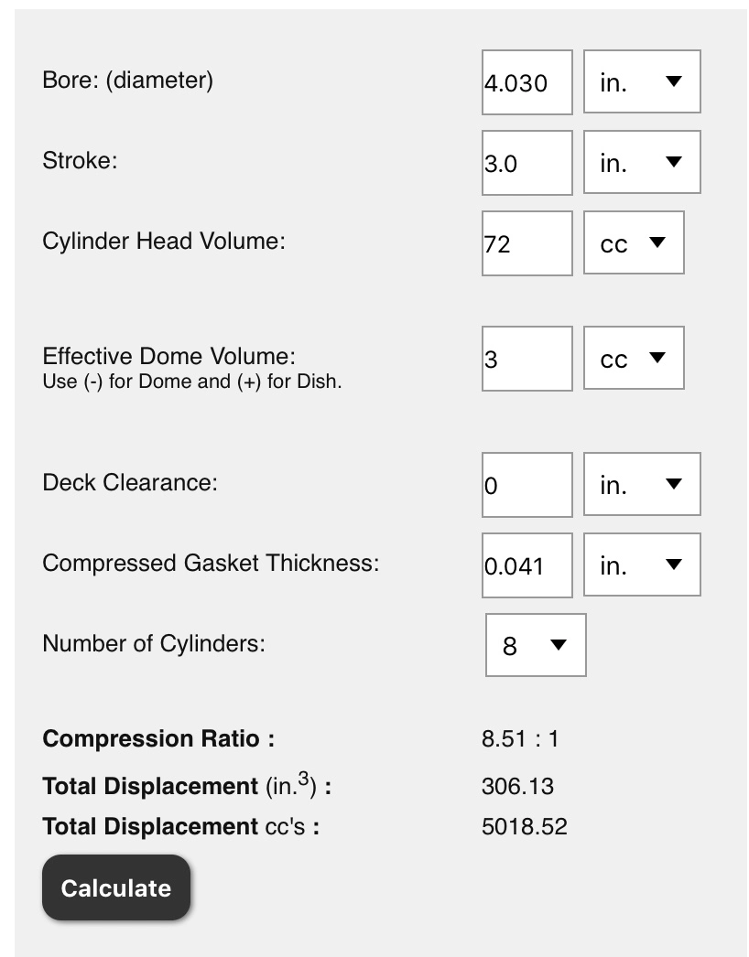The image size is (749, 957).
Task: Expand Effective Dome Volume unit dropdown
Action: click(x=635, y=359)
